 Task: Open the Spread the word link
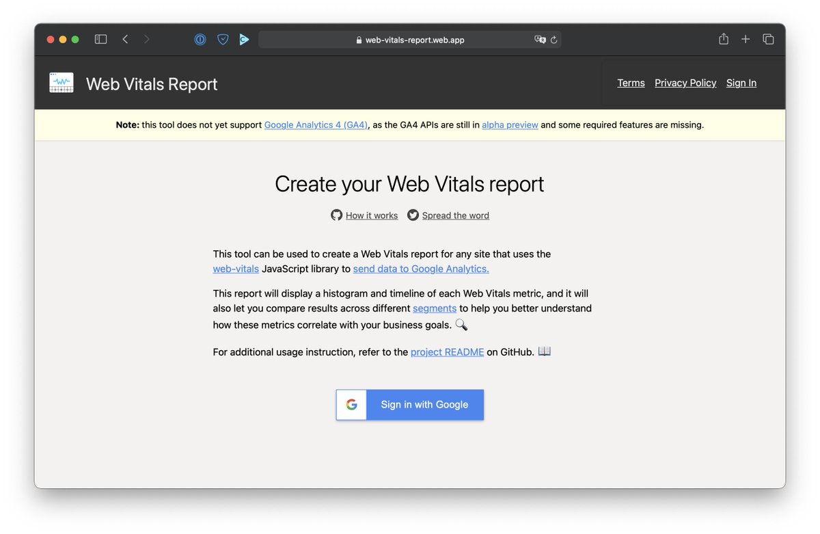pos(456,215)
